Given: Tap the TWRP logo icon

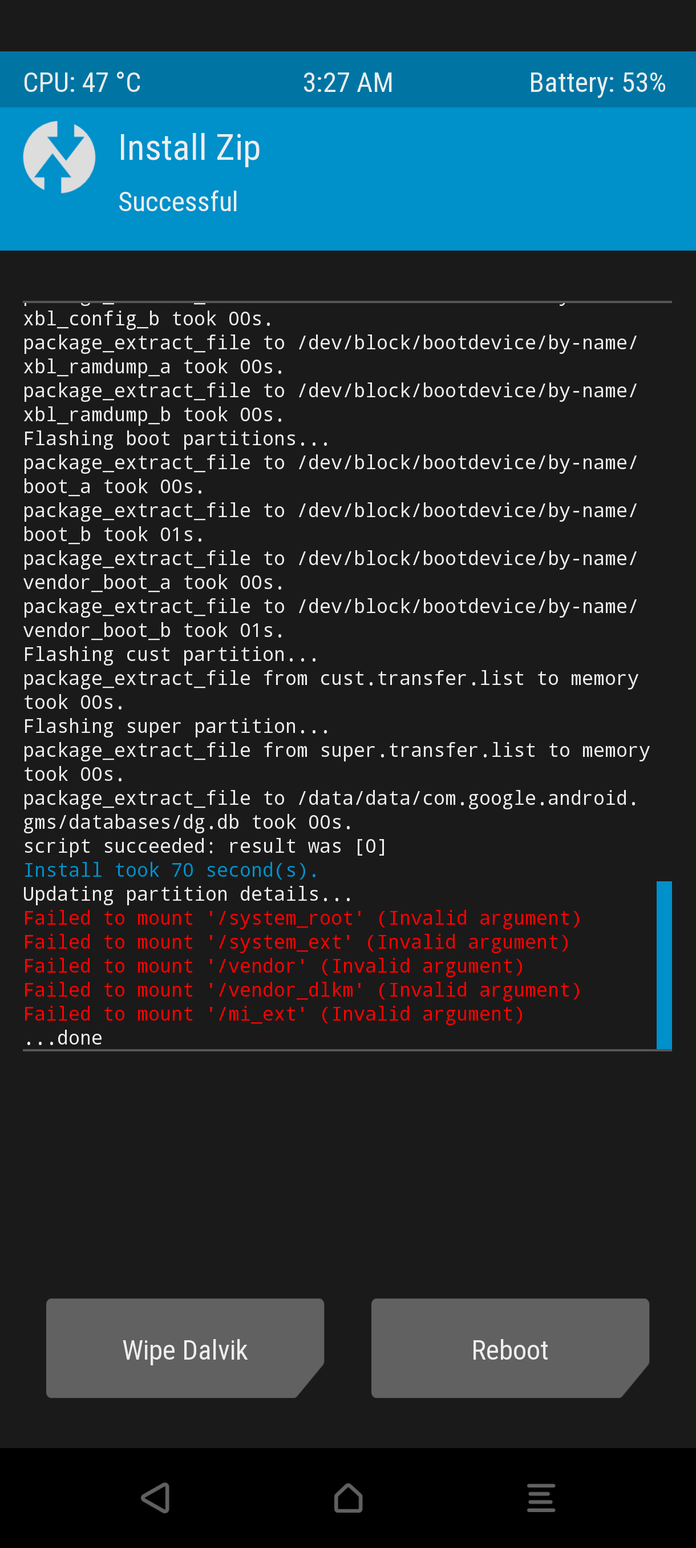Looking at the screenshot, I should click(59, 157).
